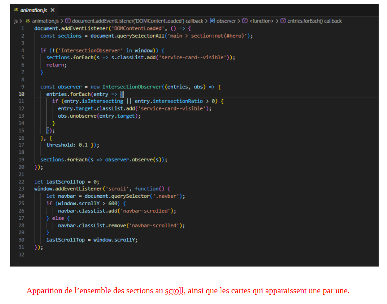The image size is (387, 304).
Task: Click 'new IntersectionObserver' on line 9
Action: (126, 87)
